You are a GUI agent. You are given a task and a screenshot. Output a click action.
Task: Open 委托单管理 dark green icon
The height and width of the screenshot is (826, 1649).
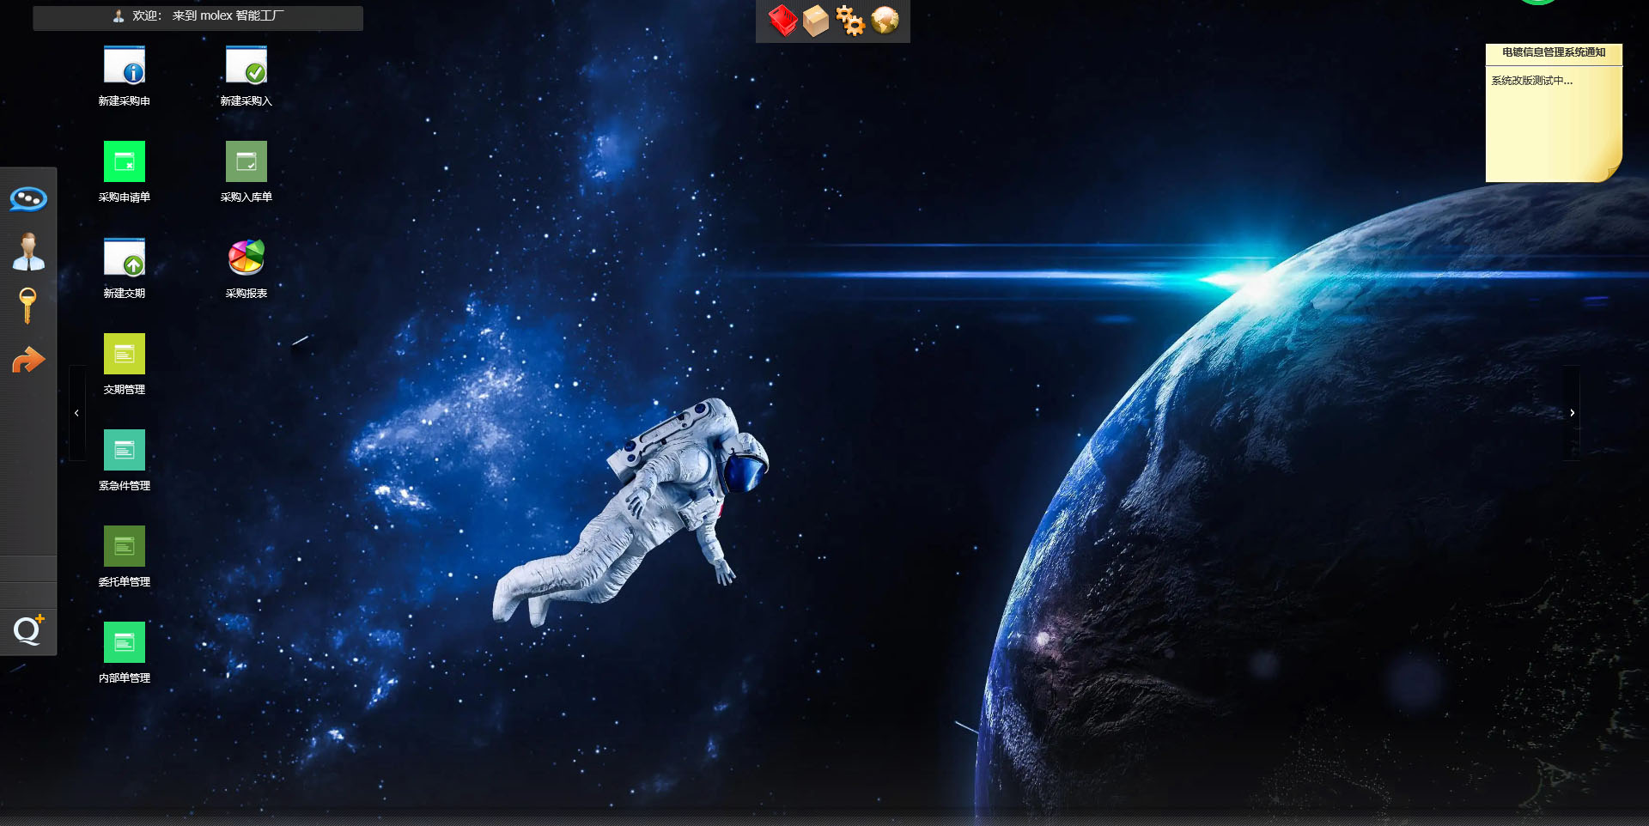tap(125, 547)
